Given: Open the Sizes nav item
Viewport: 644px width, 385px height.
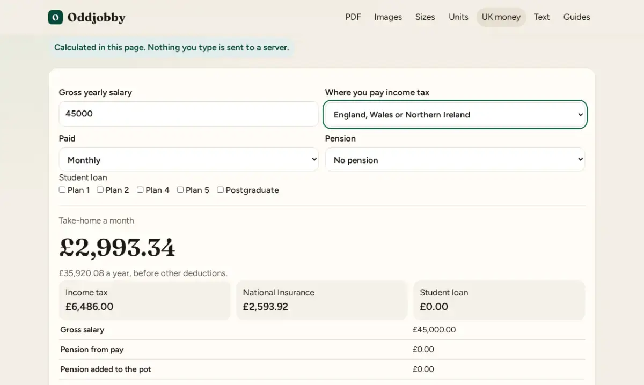Looking at the screenshot, I should pyautogui.click(x=425, y=17).
